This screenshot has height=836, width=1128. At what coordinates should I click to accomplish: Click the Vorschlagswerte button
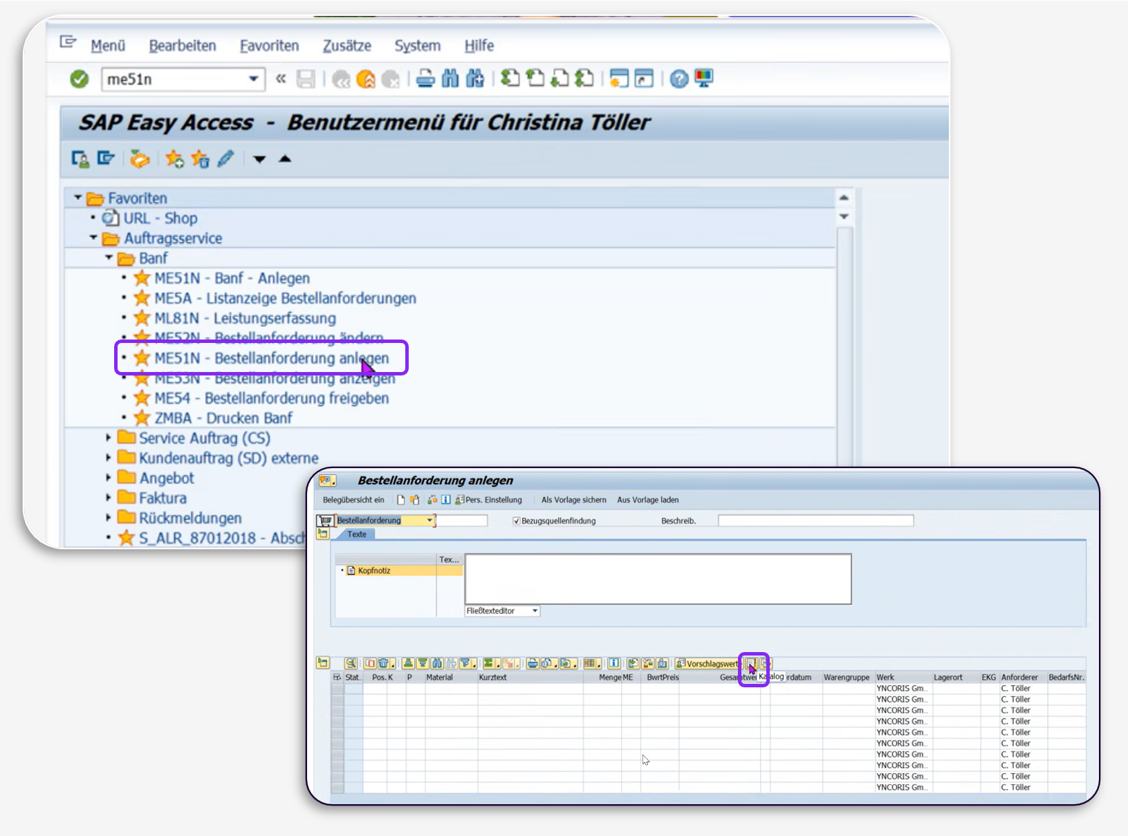(x=708, y=664)
